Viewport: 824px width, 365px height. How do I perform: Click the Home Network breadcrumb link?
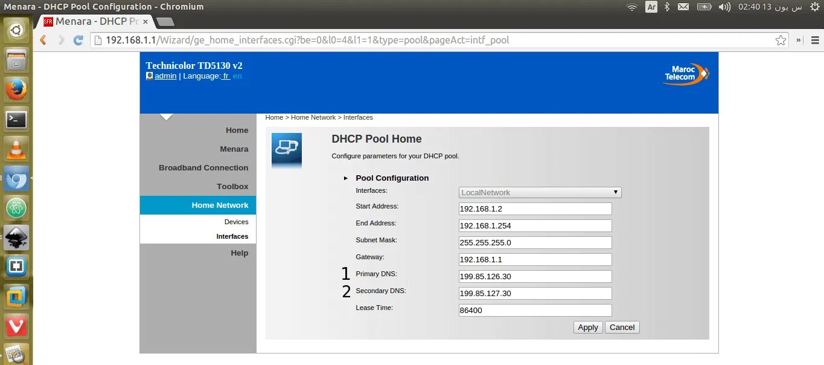pyautogui.click(x=313, y=117)
